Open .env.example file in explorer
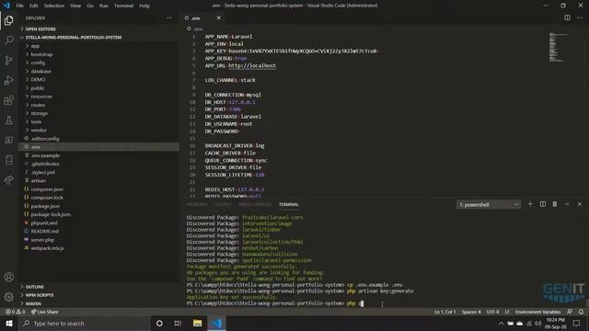 coord(45,155)
